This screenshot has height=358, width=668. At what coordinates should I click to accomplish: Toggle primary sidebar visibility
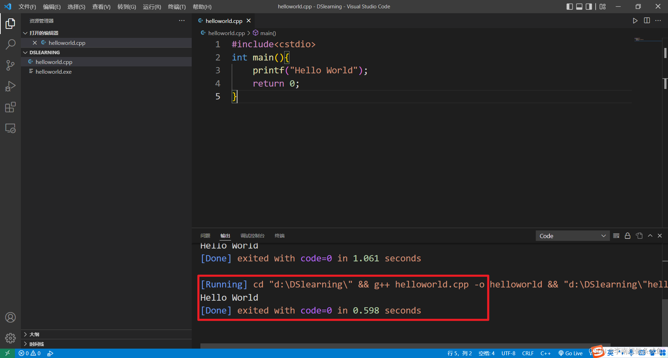pyautogui.click(x=570, y=7)
